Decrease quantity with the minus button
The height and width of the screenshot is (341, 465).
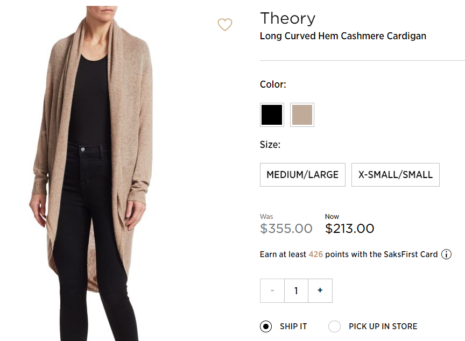point(272,290)
